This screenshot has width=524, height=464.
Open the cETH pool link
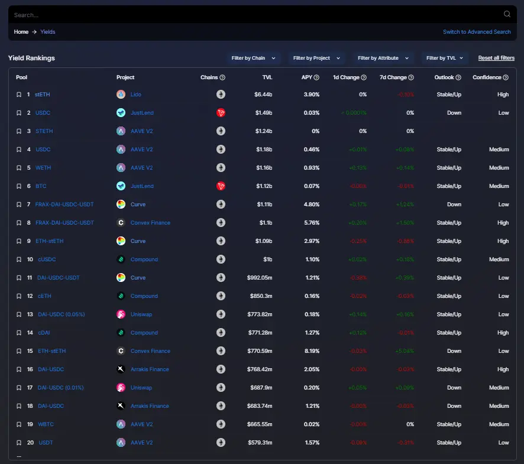[x=44, y=296]
